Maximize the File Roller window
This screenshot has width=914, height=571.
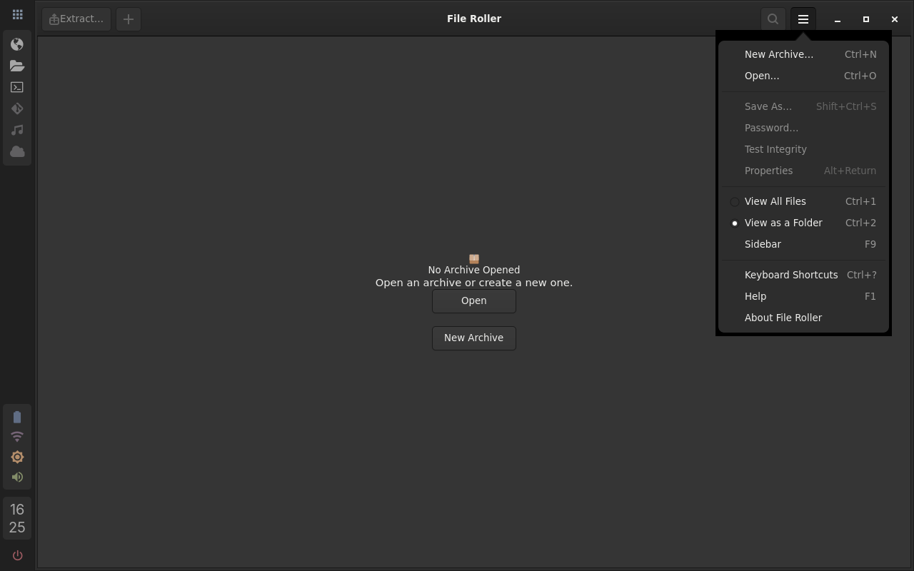pos(866,19)
